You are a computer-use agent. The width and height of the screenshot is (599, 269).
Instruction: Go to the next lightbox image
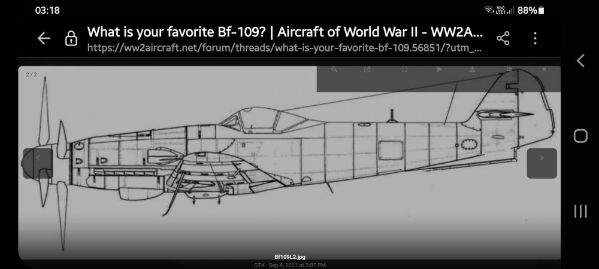541,163
